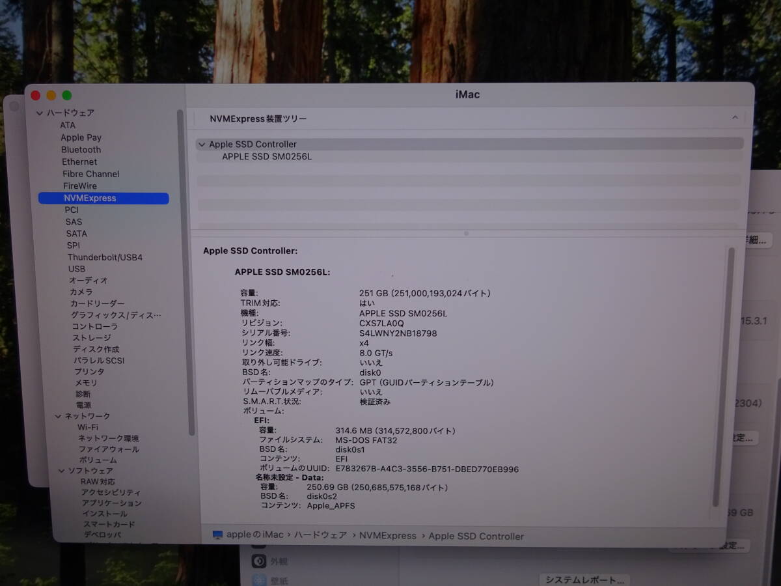
Task: Select ATA in the hardware list
Action: (68, 125)
